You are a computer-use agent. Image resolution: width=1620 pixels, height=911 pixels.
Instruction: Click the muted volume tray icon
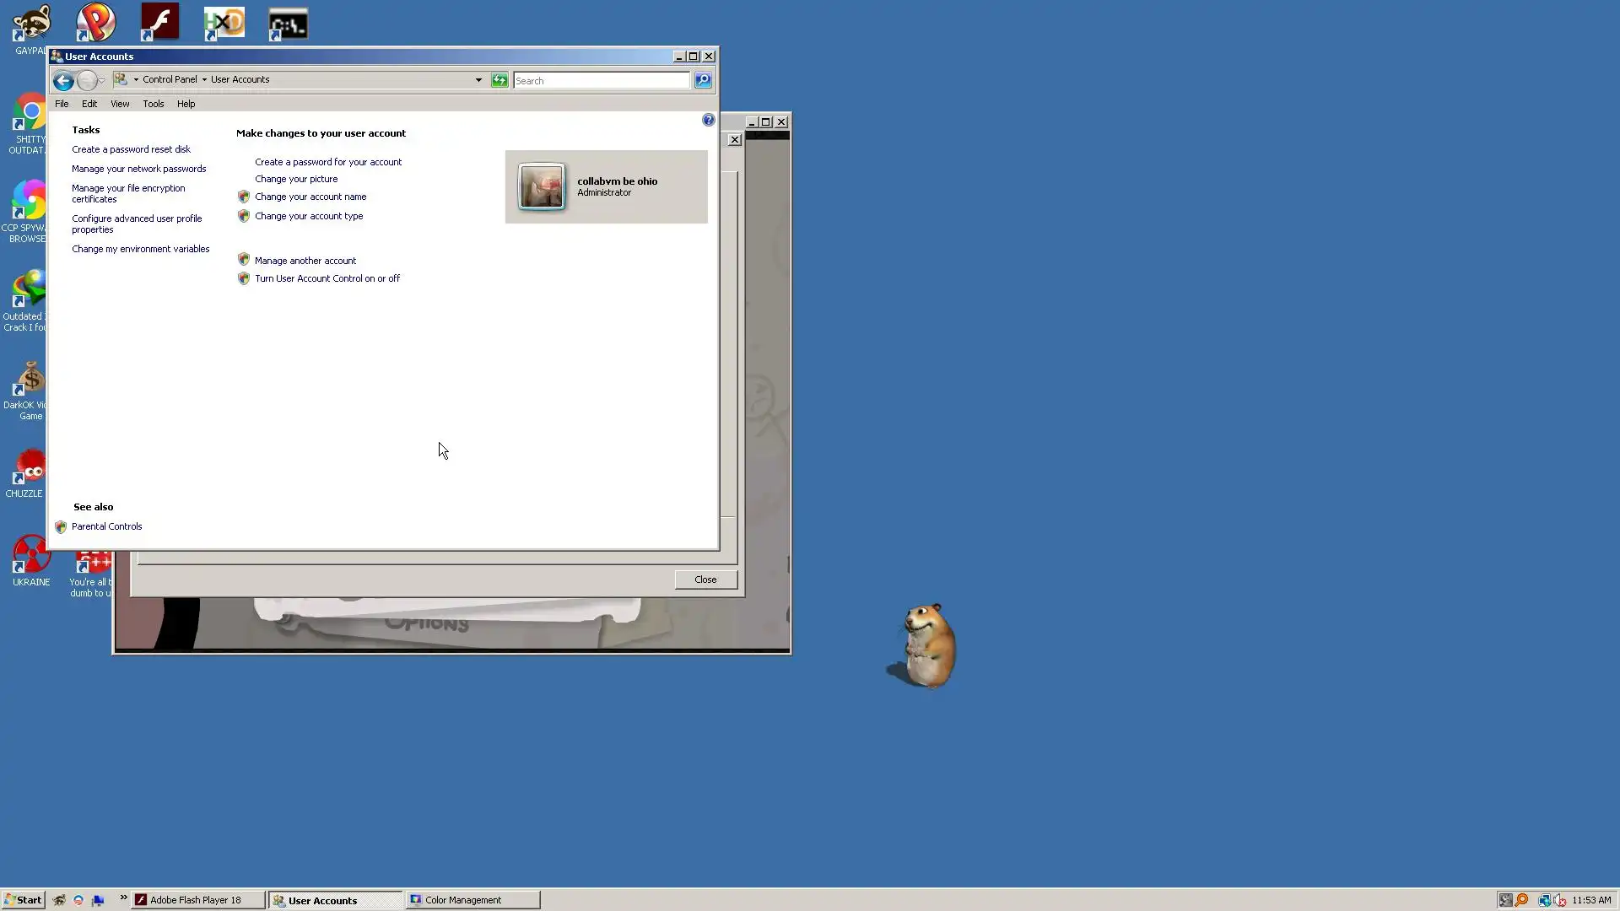(x=1560, y=900)
